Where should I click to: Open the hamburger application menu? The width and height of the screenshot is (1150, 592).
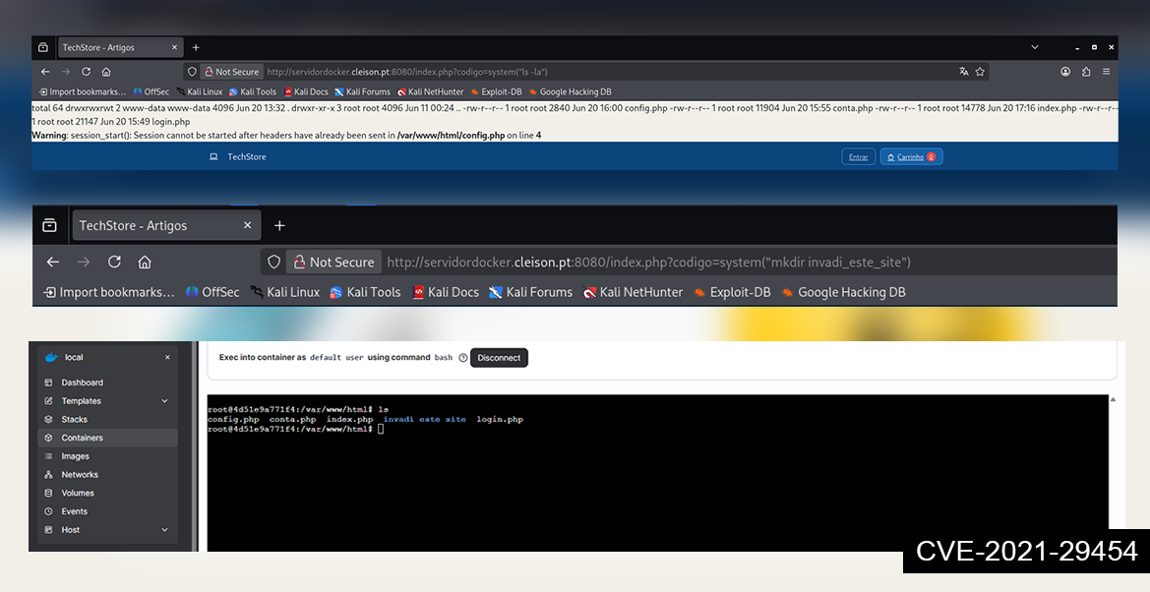[x=1106, y=72]
